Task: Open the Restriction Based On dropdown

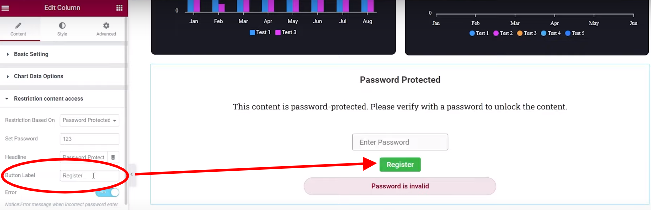Action: click(89, 120)
